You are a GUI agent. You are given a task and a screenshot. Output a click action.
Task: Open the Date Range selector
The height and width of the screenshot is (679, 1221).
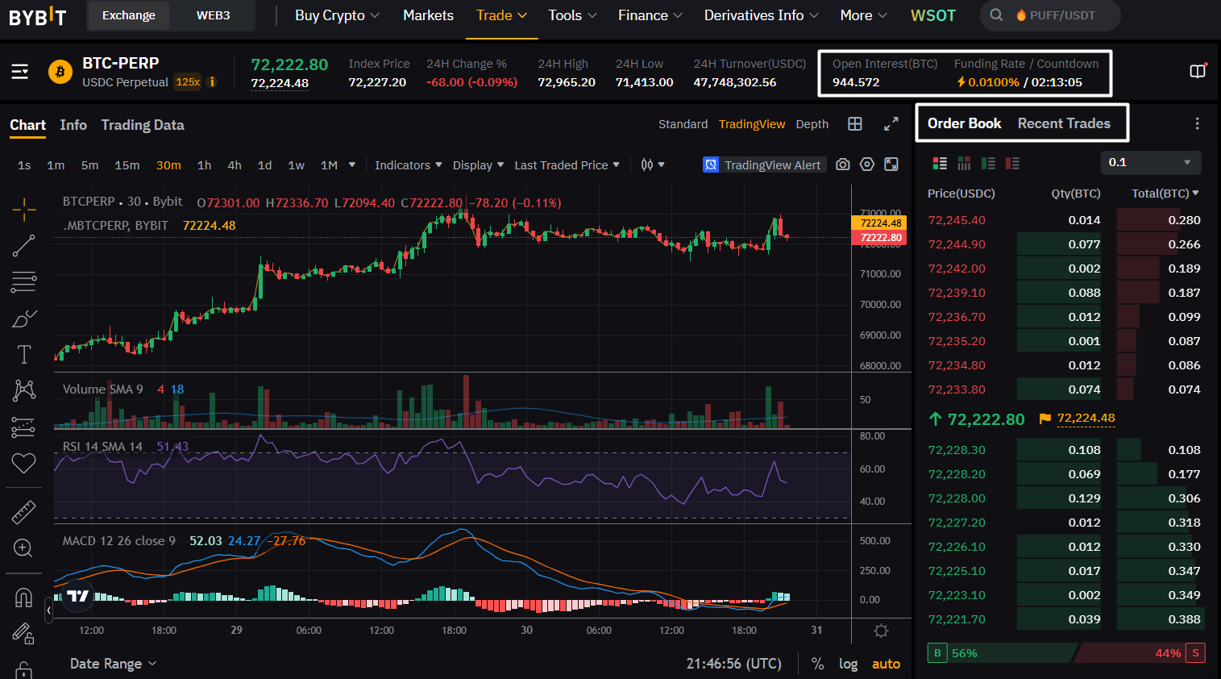[113, 664]
